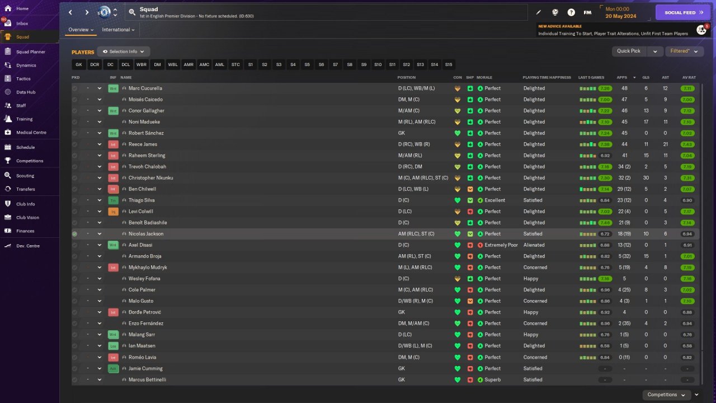
Task: Open the advice notifications avatar icon
Action: (x=701, y=30)
